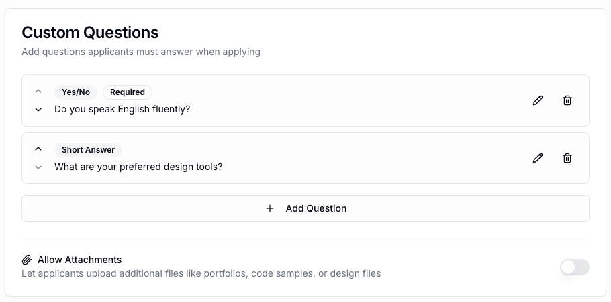
Task: Click the paperclip icon next to Allow Attachments
Action: click(x=27, y=260)
